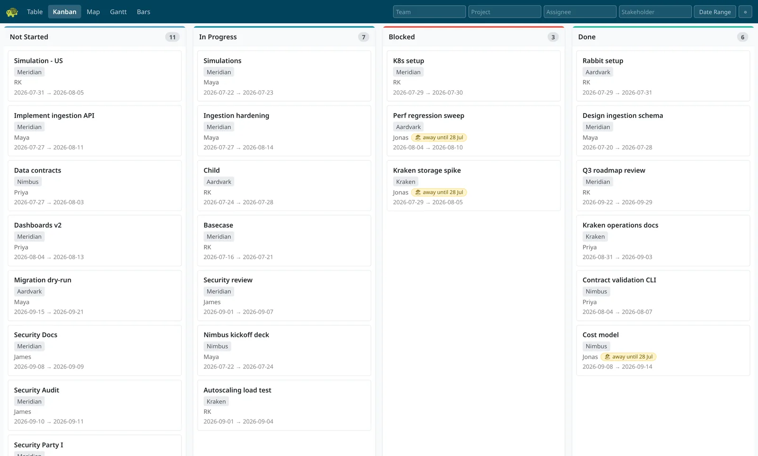Open the Bars view tab

[144, 12]
